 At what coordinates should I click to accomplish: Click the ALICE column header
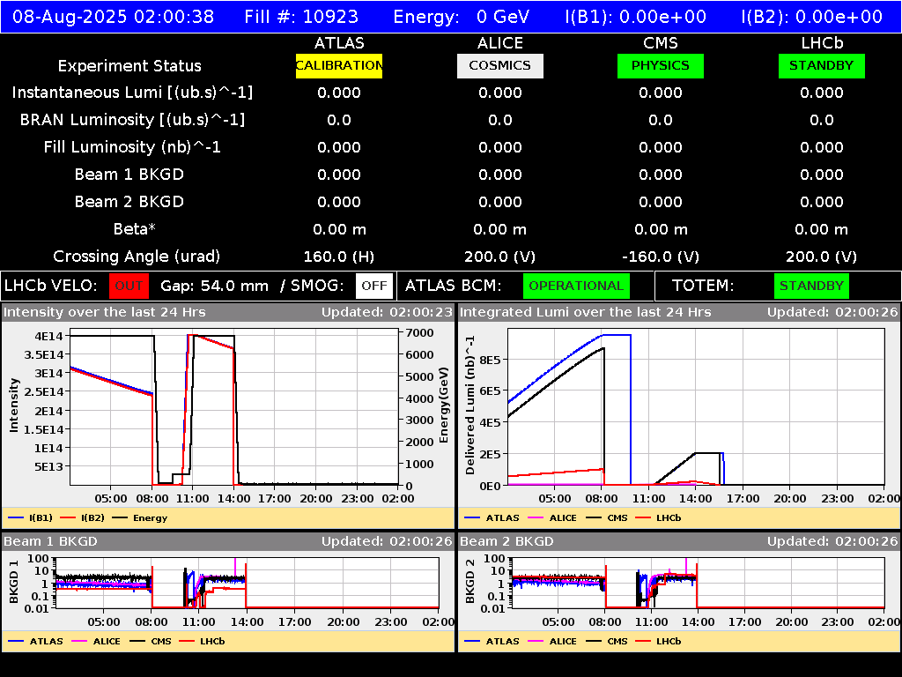coord(500,43)
